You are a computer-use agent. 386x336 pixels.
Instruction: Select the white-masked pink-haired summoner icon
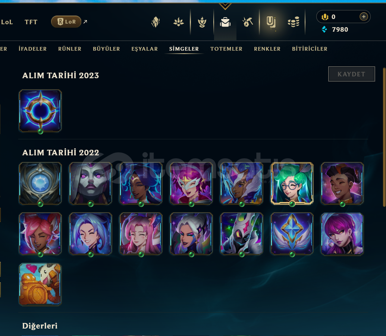(x=191, y=183)
